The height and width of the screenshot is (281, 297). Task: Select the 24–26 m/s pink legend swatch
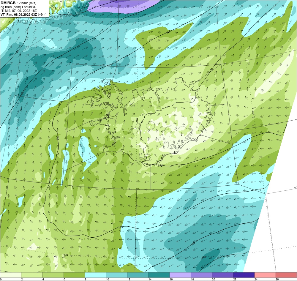pyautogui.click(x=265, y=275)
